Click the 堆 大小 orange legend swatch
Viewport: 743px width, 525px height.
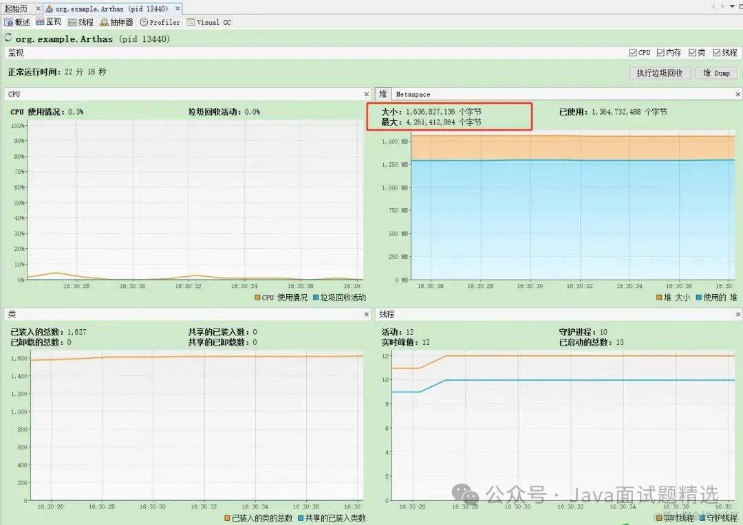click(659, 298)
